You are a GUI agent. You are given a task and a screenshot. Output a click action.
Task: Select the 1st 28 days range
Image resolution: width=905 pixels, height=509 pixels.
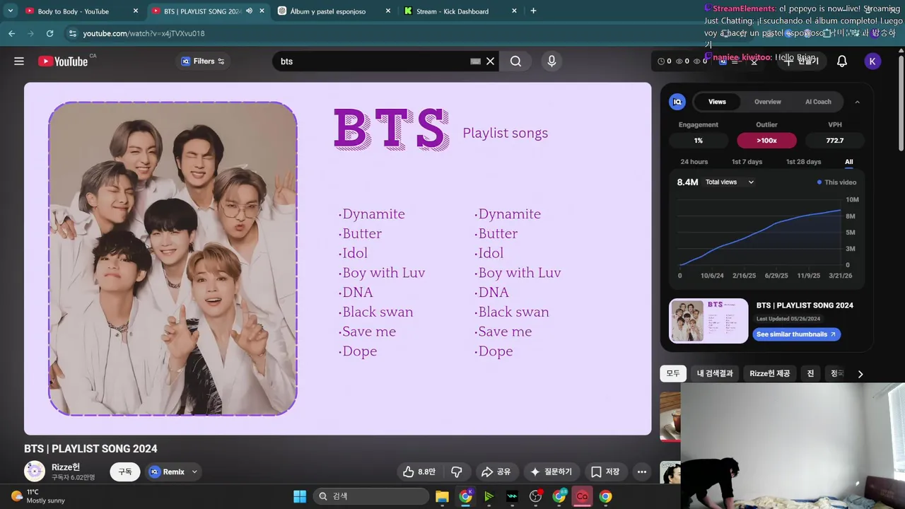[804, 162]
